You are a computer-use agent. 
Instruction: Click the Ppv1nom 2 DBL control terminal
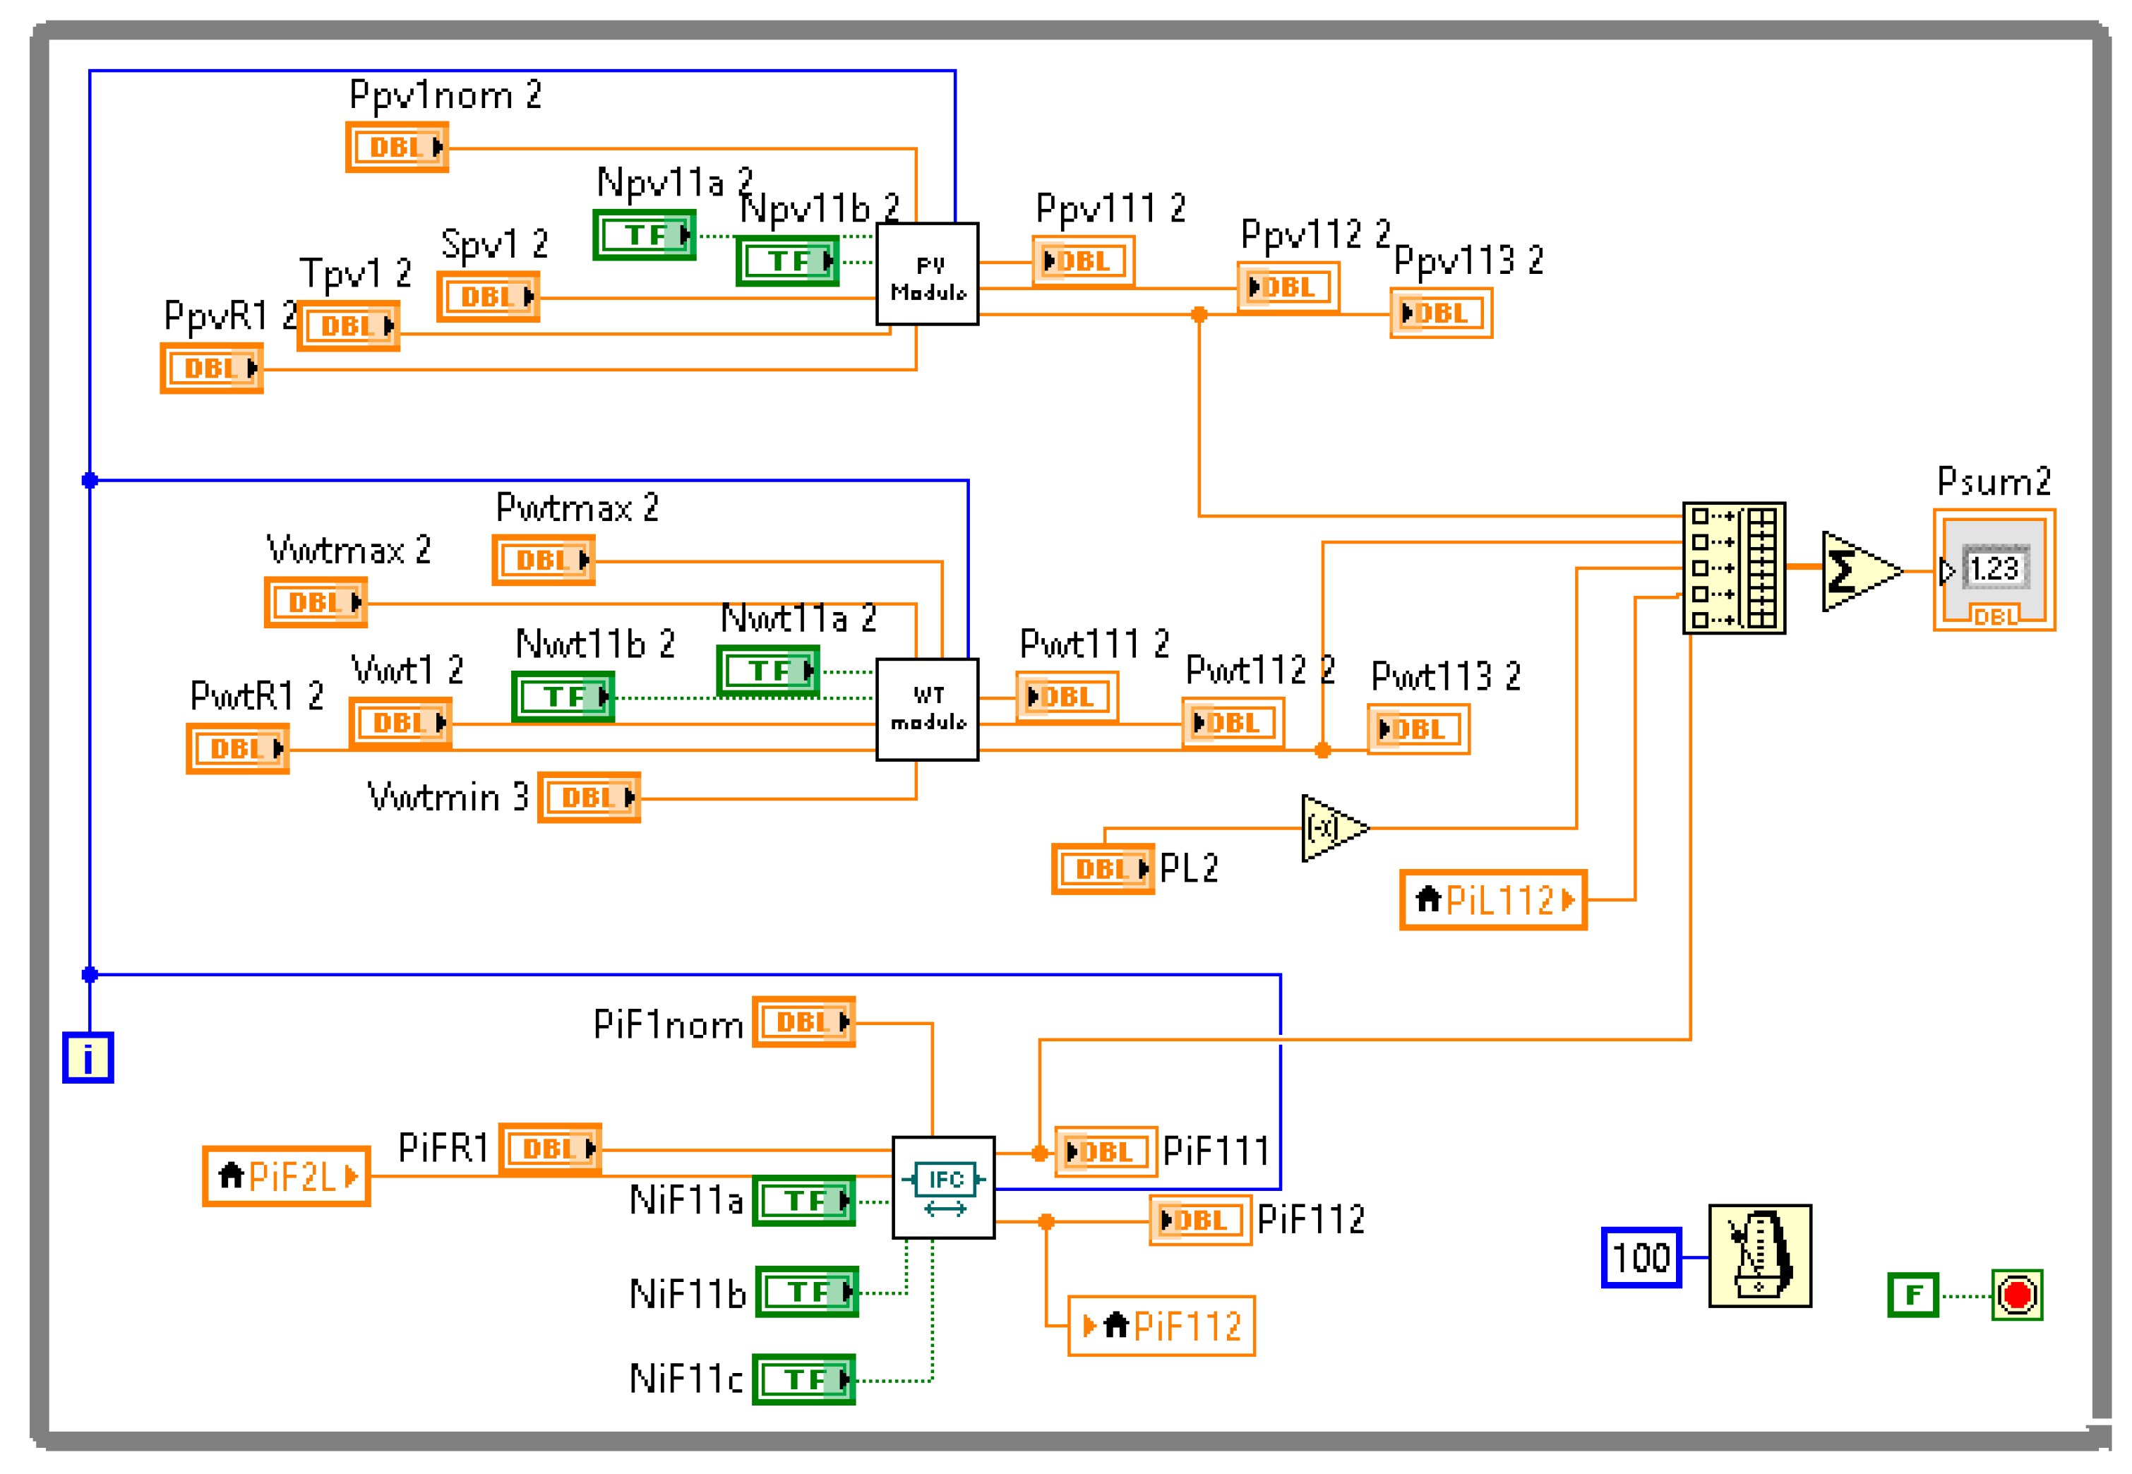point(397,147)
